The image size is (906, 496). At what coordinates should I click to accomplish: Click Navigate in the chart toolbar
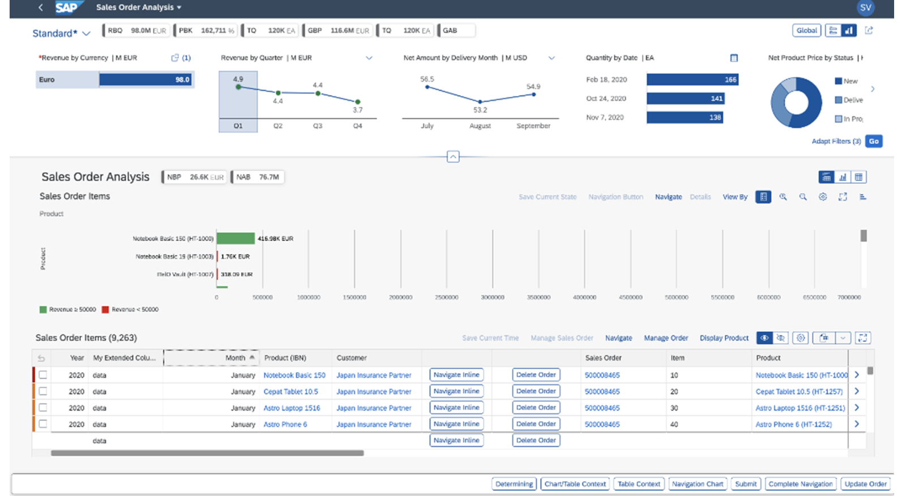coord(669,197)
